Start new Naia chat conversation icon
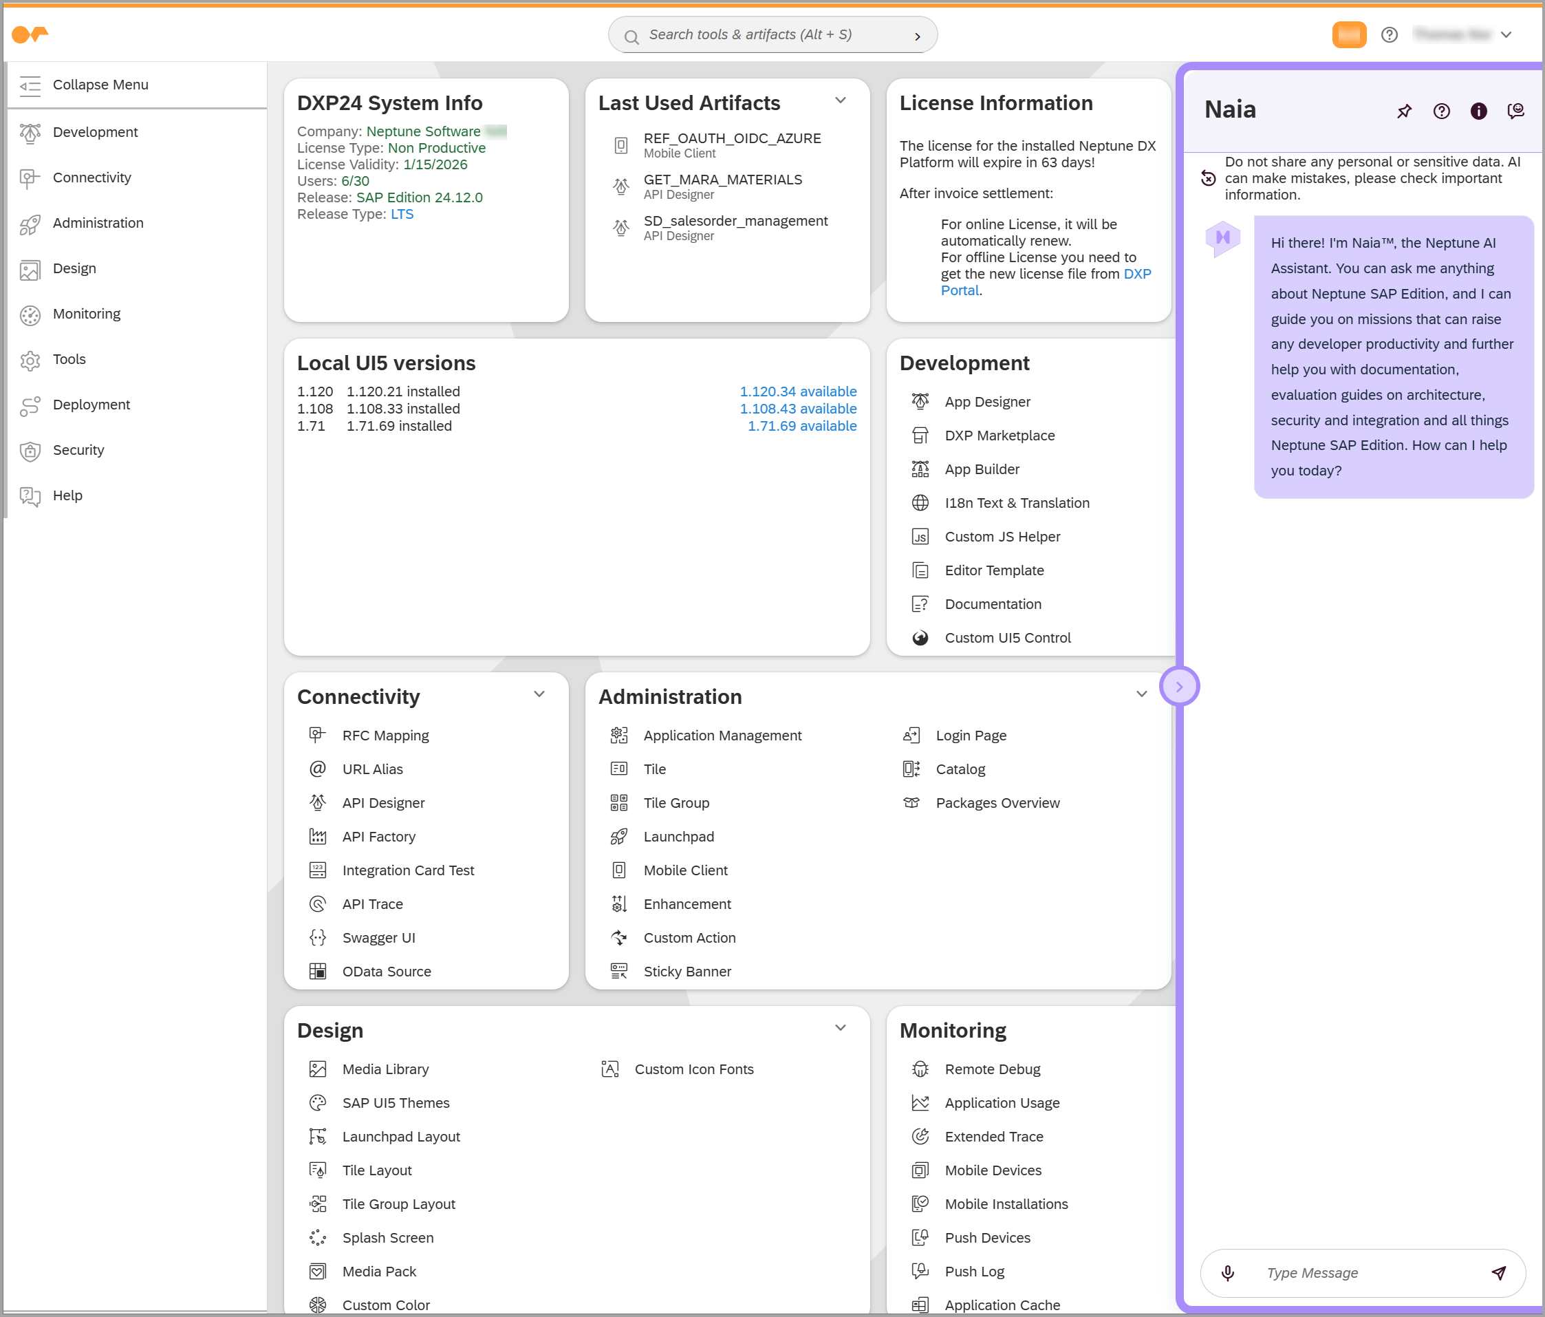The height and width of the screenshot is (1317, 1545). tap(1515, 111)
